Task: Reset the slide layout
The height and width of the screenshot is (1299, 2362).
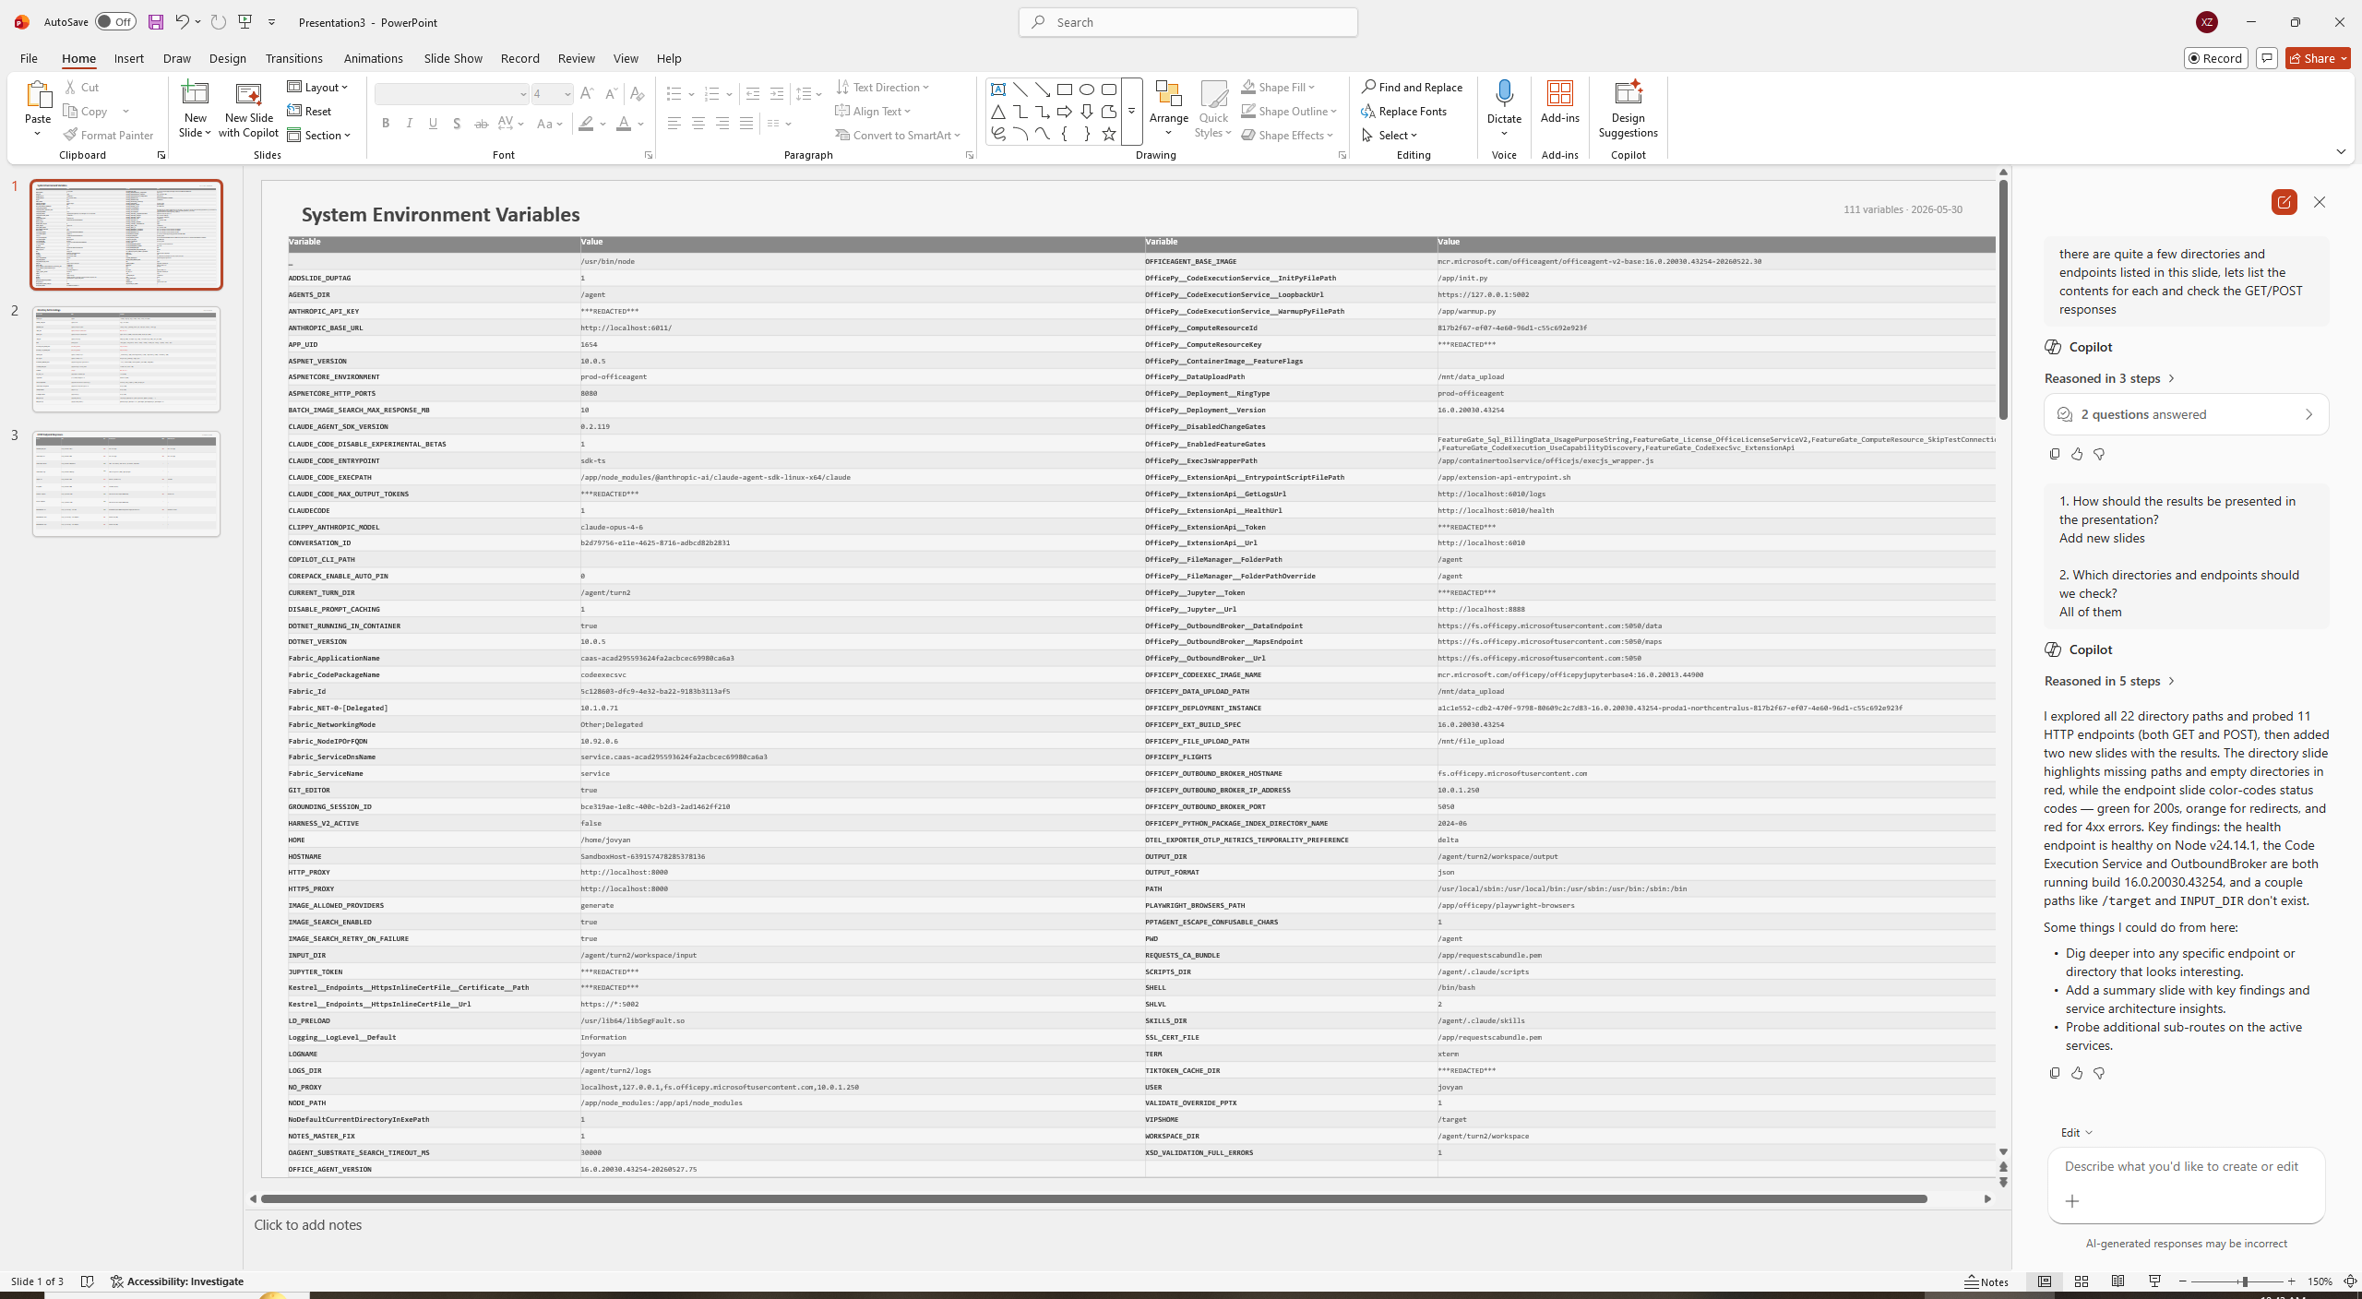Action: (310, 111)
